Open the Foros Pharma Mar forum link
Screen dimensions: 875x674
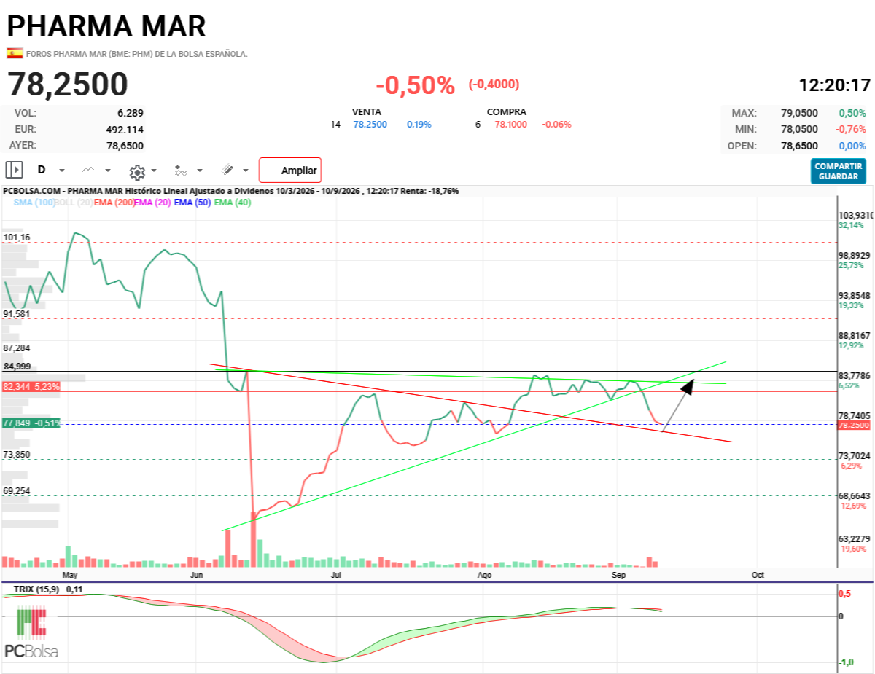(136, 54)
